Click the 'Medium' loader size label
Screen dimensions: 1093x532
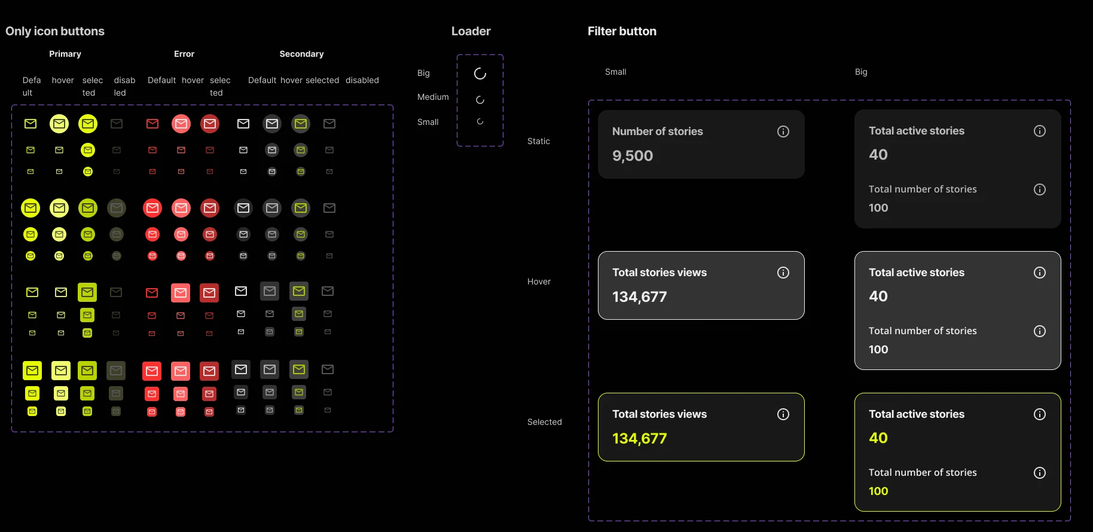pos(433,97)
